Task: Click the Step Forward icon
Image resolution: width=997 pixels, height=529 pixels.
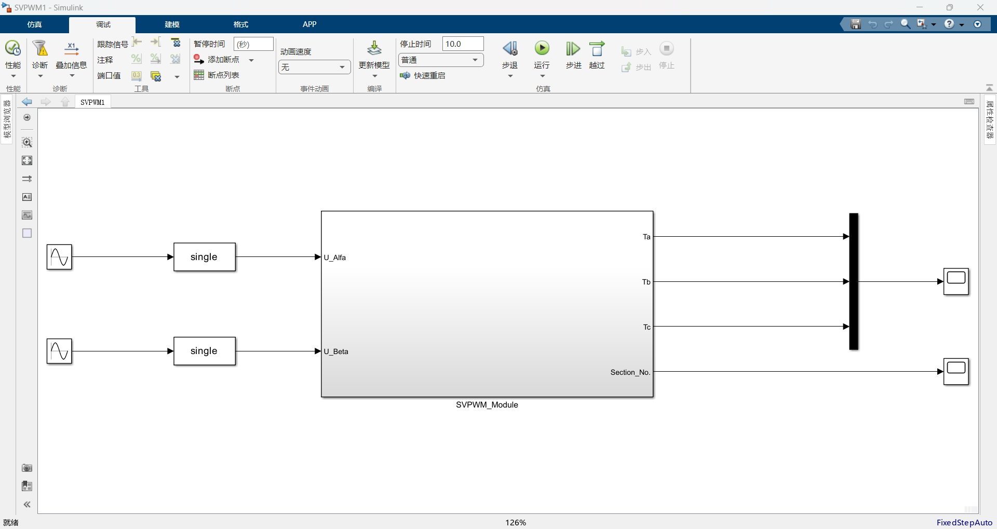Action: (x=573, y=49)
